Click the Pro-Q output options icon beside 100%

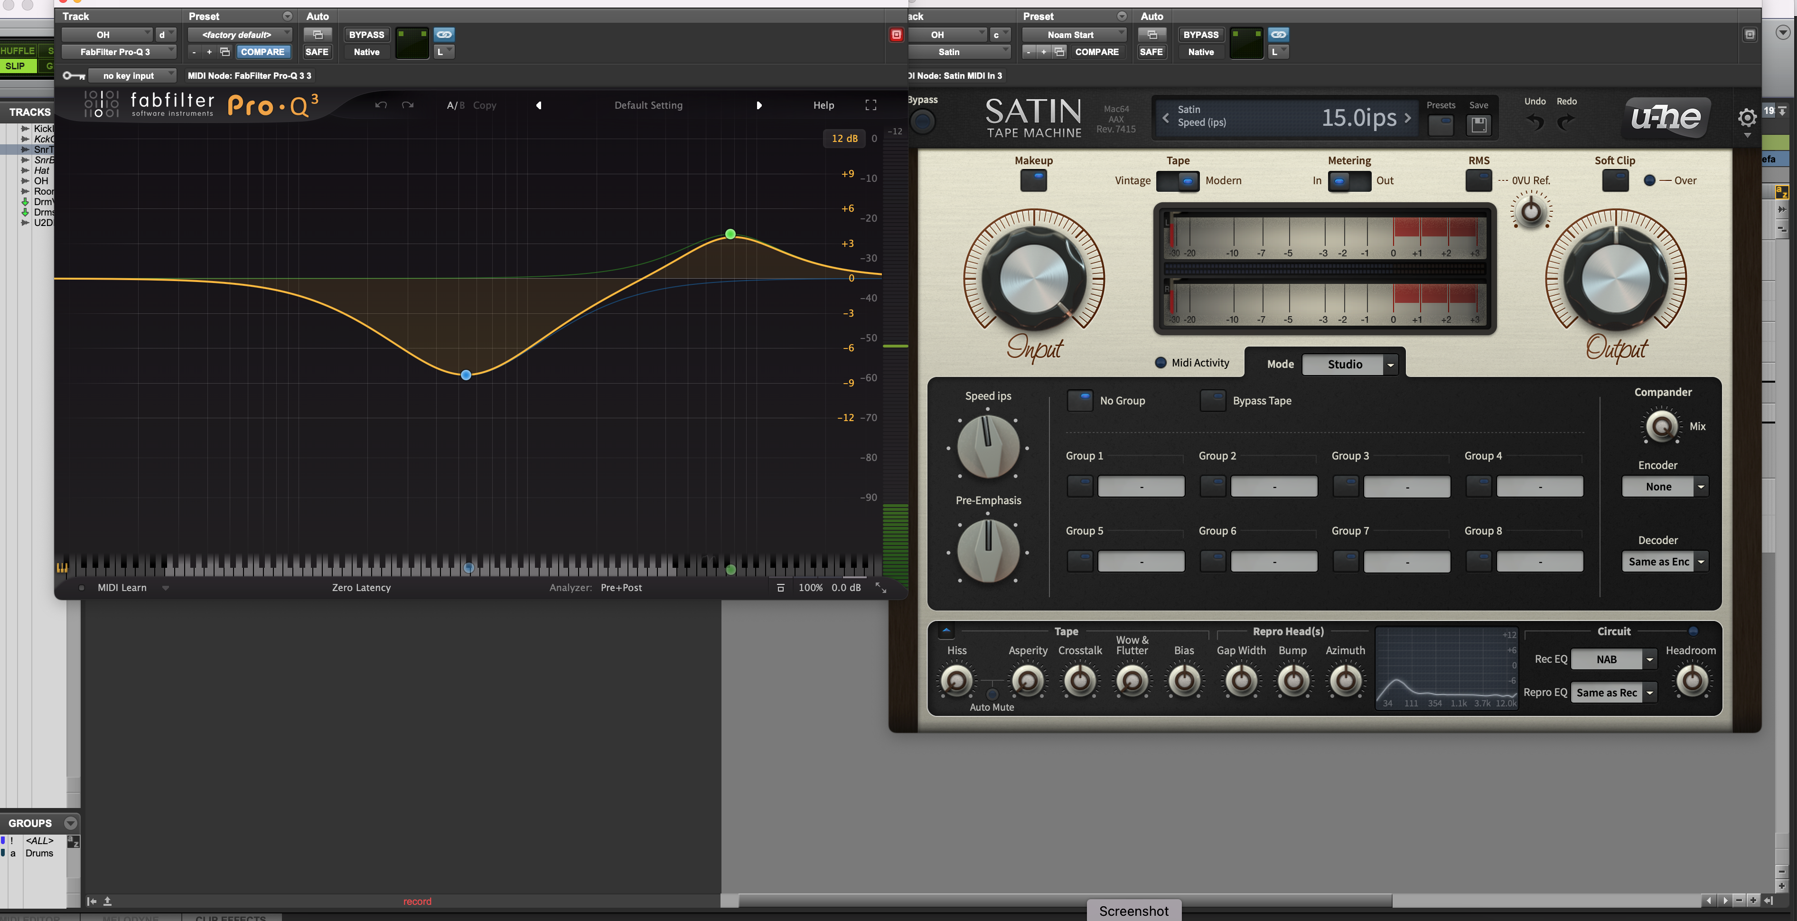781,588
